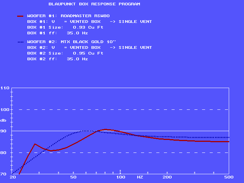Click the red legend line for Woofer #1

pyautogui.click(x=20, y=16)
